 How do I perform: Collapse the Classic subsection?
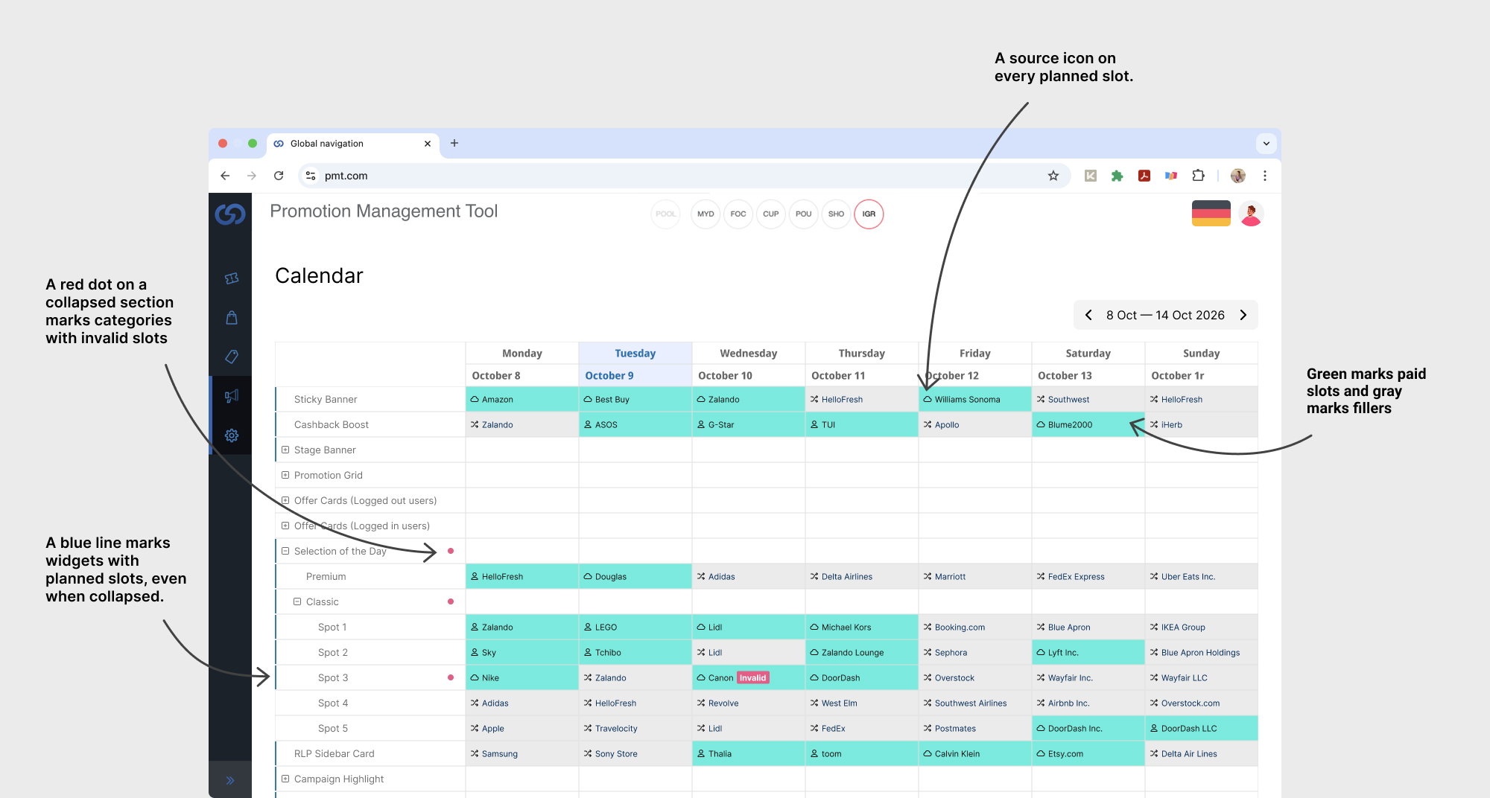pos(297,601)
